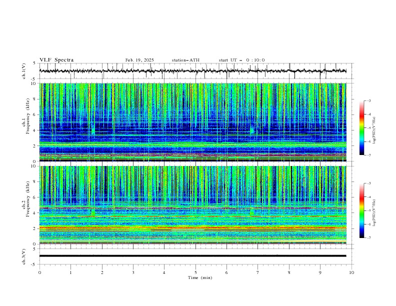Click the ch.1 spectrogram color bar
Image resolution: width=396 pixels, height=306 pixels.
pos(361,128)
